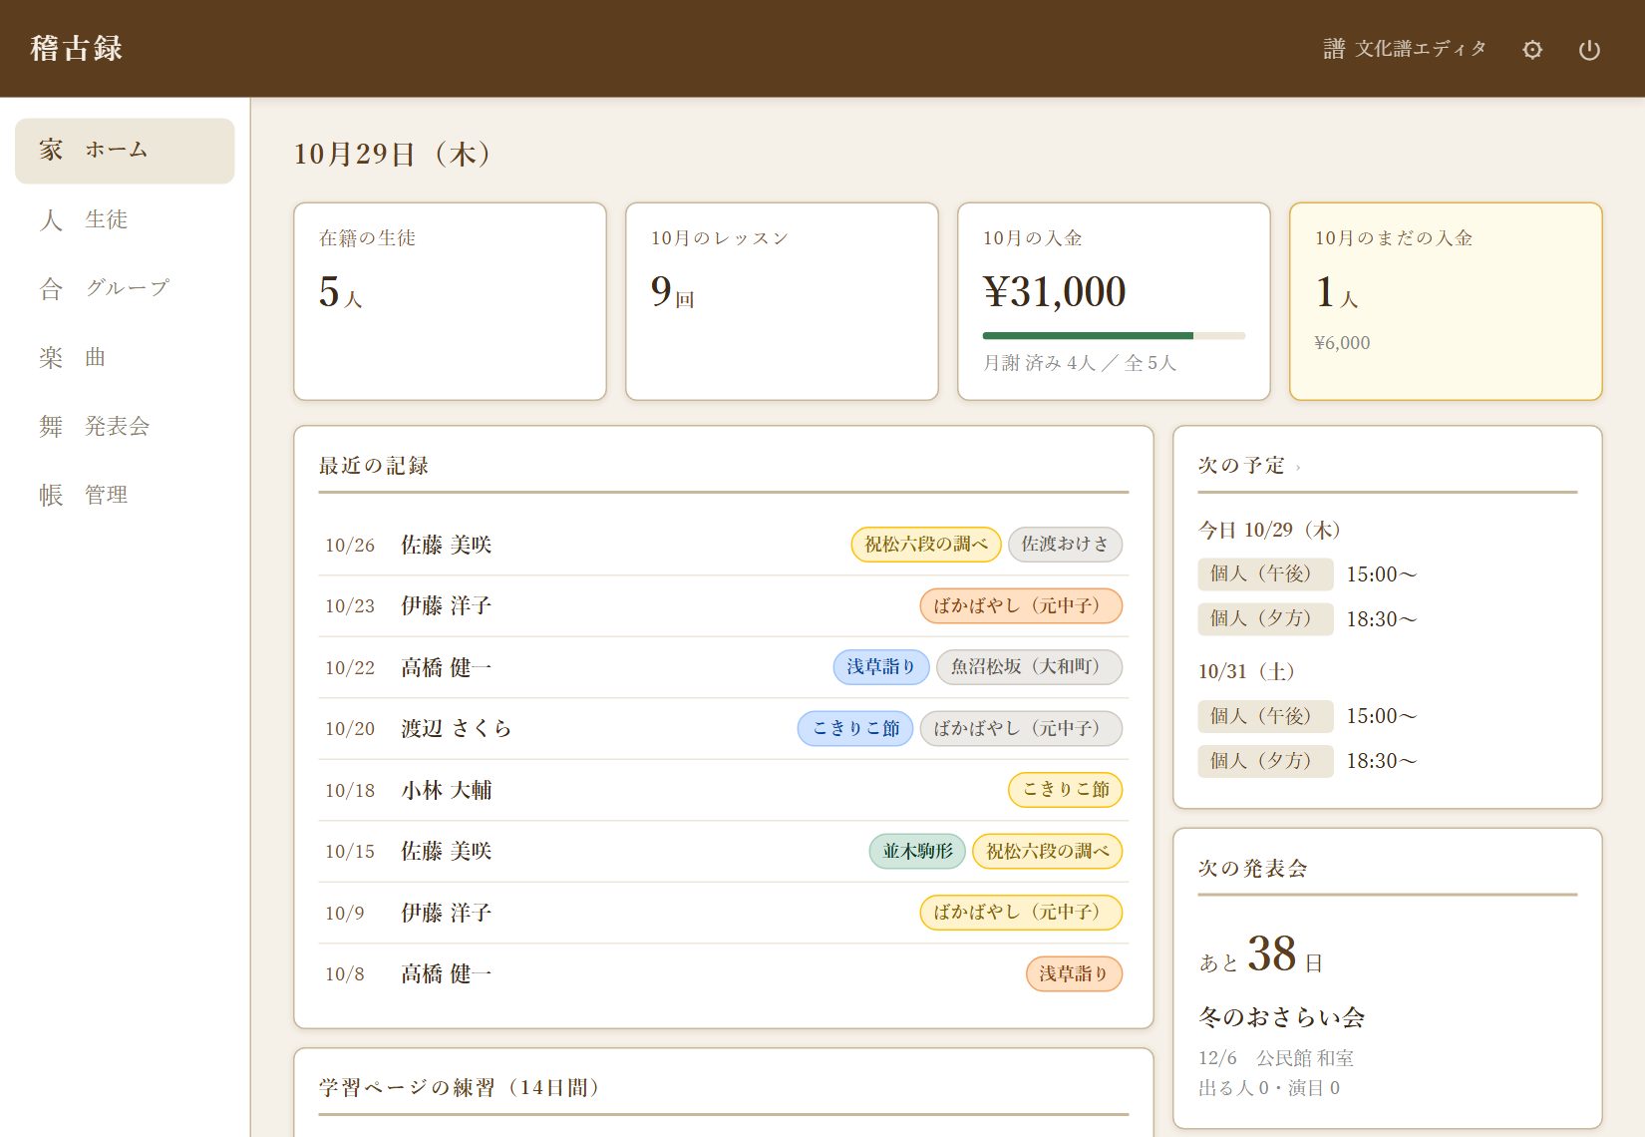
Task: Click こきりこ節 tag on 10/20 row
Action: pyautogui.click(x=855, y=729)
